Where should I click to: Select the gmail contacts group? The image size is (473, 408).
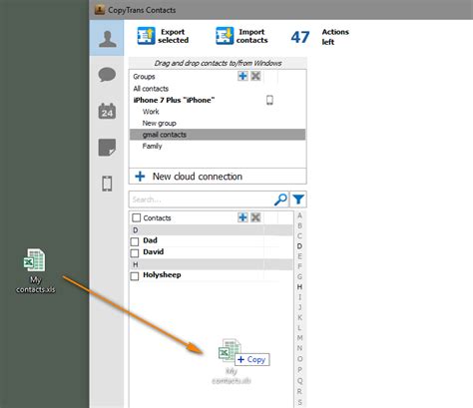(x=218, y=135)
